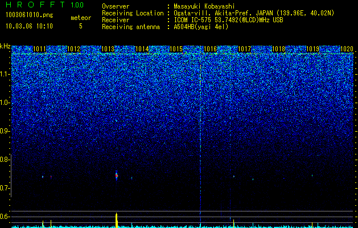The width and height of the screenshot is (358, 228).
Task: Click the tall yellow power spike after 1013
Action: [x=117, y=220]
